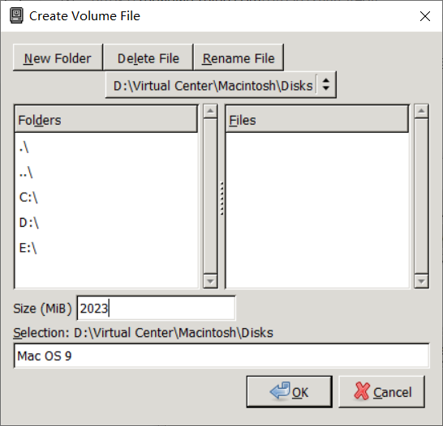Sort by the Folders column header
Image resolution: width=443 pixels, height=426 pixels.
click(106, 119)
